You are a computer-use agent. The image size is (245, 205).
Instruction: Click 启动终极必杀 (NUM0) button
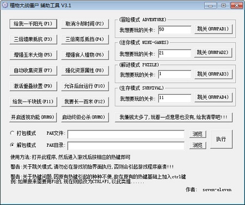(85, 117)
